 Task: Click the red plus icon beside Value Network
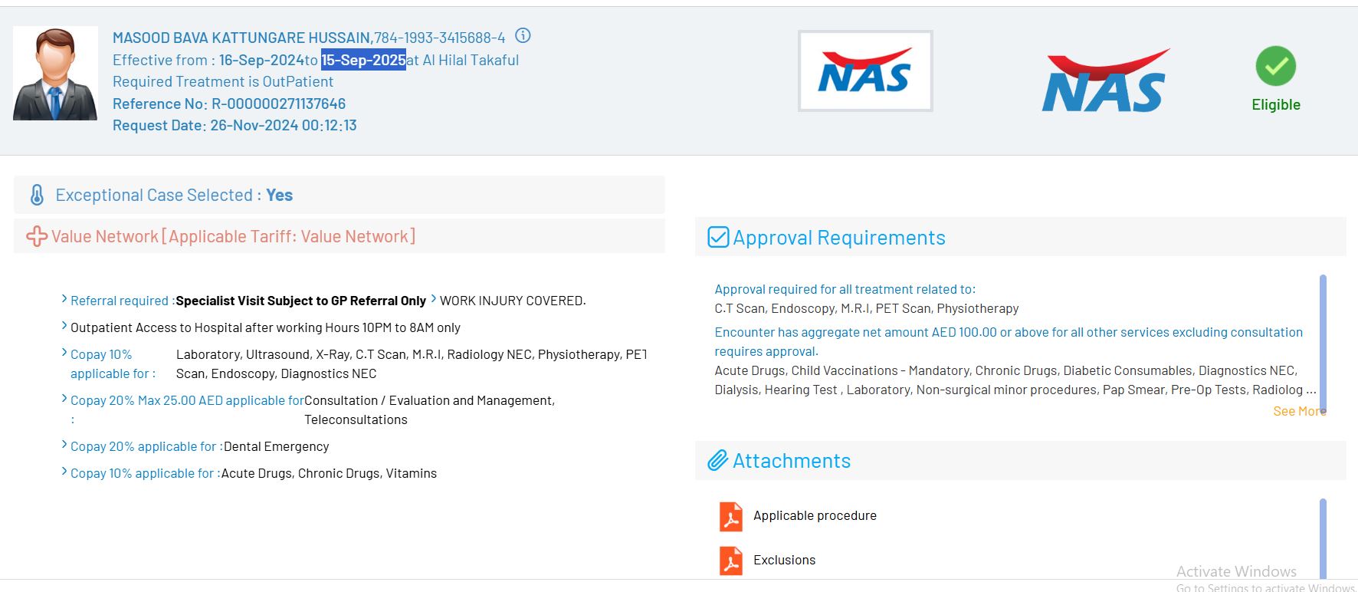point(37,236)
